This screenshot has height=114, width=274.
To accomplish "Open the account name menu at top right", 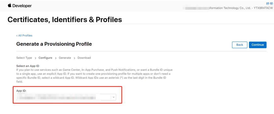I will [x=269, y=4].
